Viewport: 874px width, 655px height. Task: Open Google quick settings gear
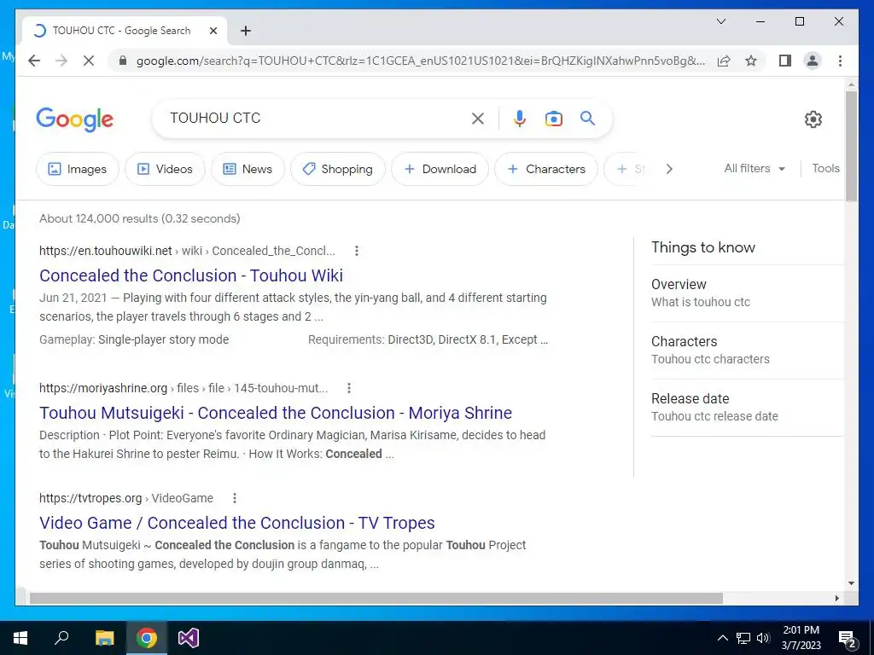click(813, 119)
